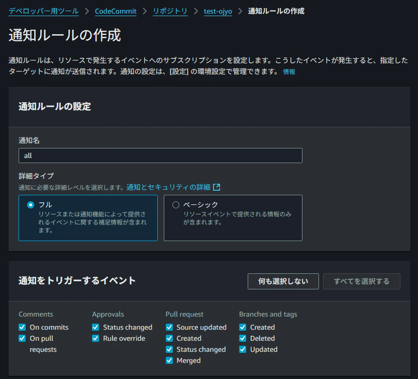The image size is (418, 379).
Task: Disable the Deleted branch event
Action: coord(243,338)
